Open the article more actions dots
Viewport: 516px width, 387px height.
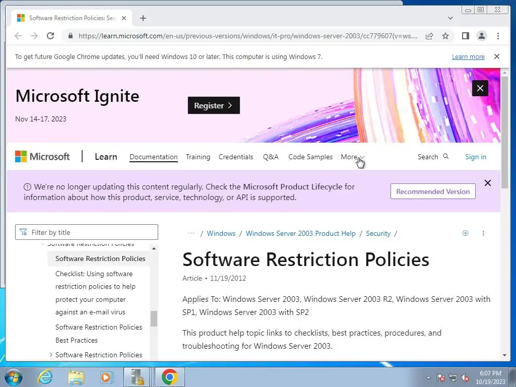pyautogui.click(x=483, y=233)
